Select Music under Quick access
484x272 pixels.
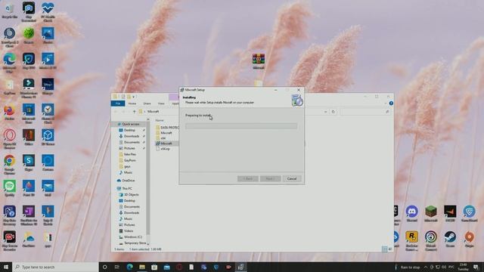tap(128, 172)
